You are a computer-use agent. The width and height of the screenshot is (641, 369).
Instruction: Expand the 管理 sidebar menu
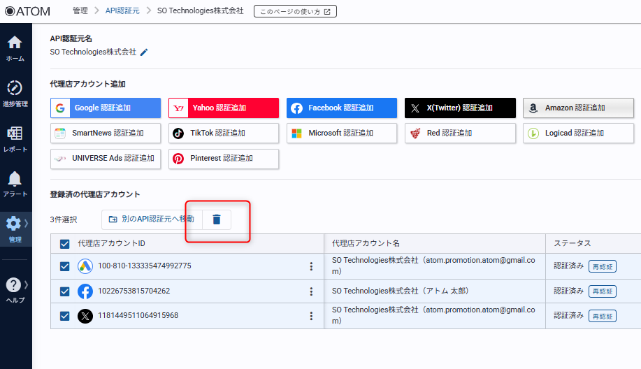(15, 229)
